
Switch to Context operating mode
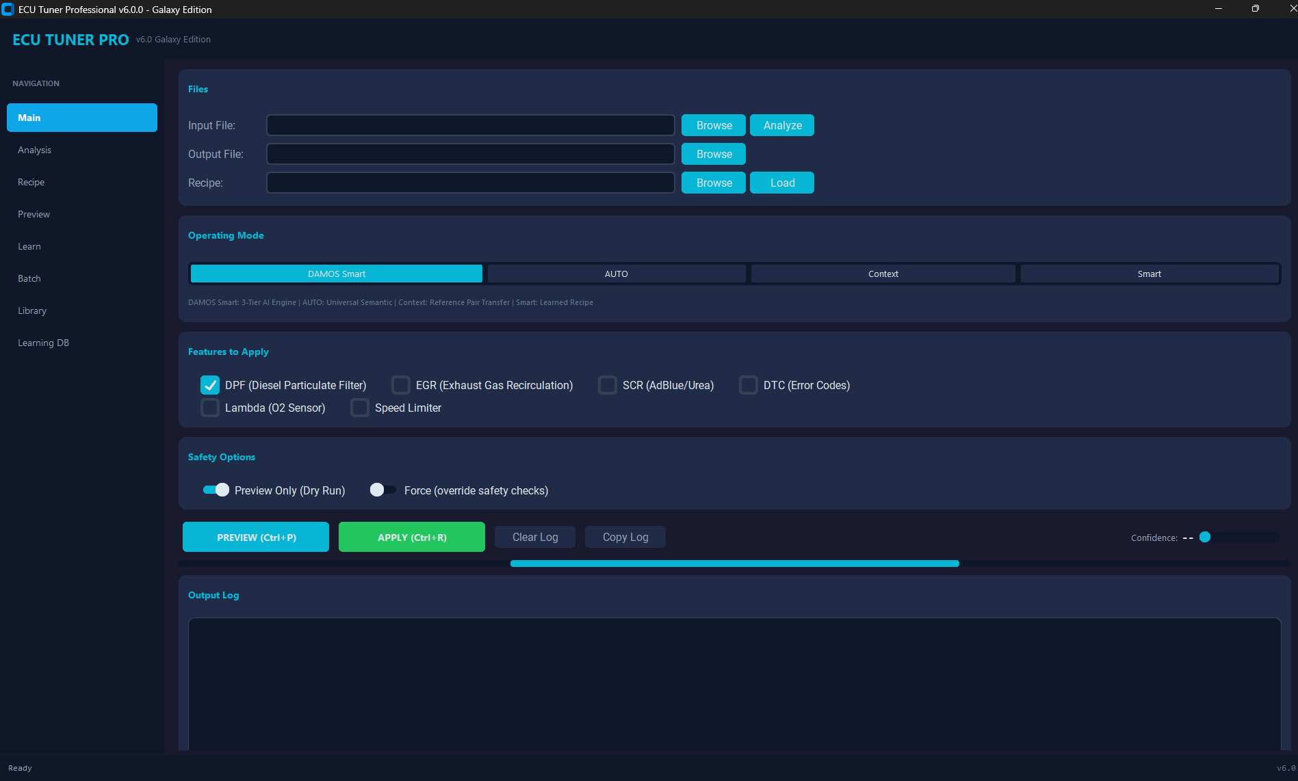pos(883,273)
